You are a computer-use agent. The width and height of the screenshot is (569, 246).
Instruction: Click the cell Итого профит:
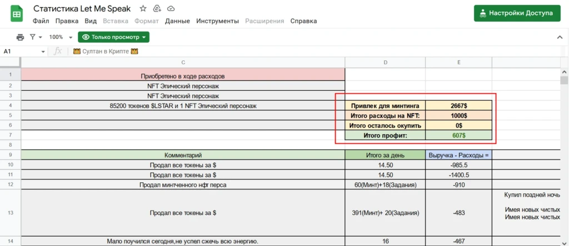[x=385, y=135]
